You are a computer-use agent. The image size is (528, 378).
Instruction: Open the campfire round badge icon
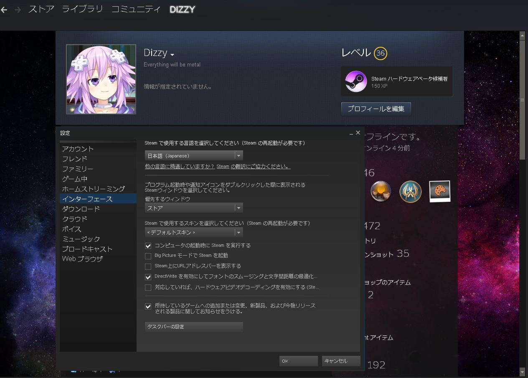click(x=381, y=191)
